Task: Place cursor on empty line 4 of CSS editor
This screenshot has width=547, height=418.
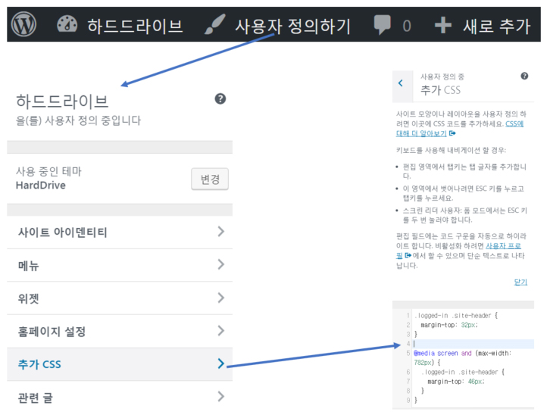Action: [x=474, y=344]
